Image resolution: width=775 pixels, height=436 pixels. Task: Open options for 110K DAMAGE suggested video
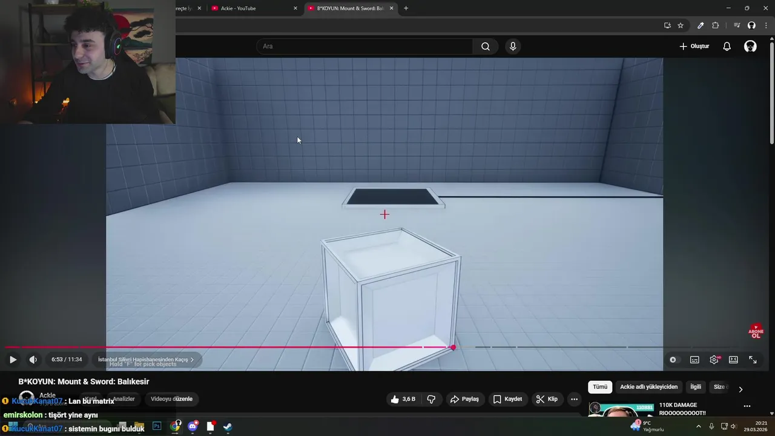747,406
